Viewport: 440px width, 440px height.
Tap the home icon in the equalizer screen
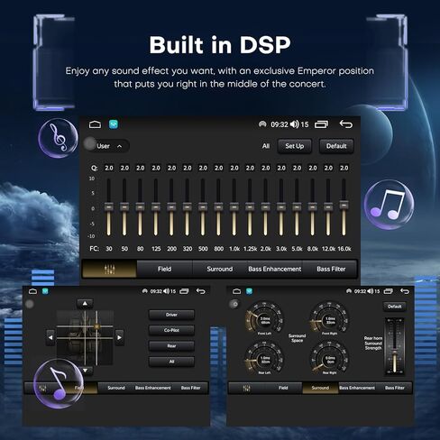tap(95, 124)
